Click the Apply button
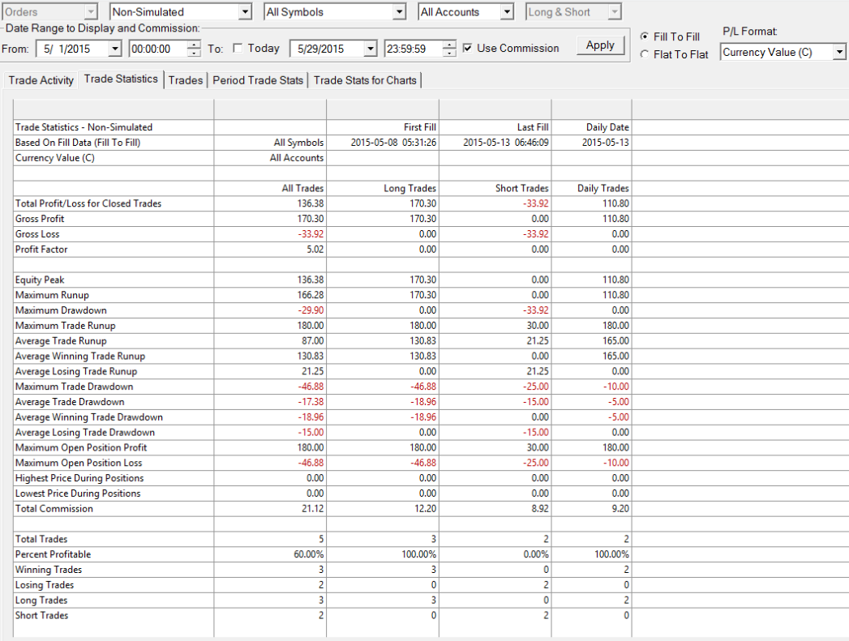Viewport: 849px width, 641px height. tap(600, 45)
